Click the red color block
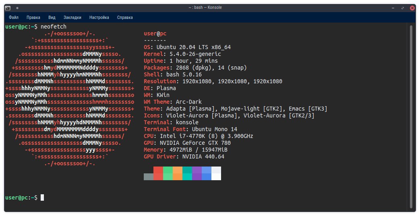The image size is (420, 216). coord(158,173)
